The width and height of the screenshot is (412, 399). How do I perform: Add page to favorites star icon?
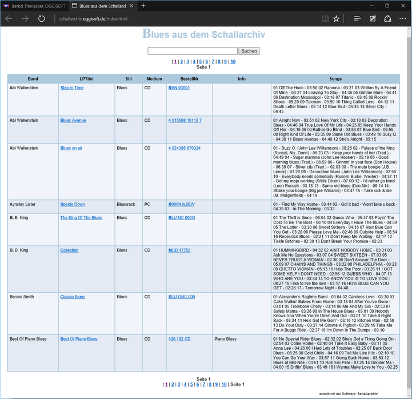coord(336,19)
